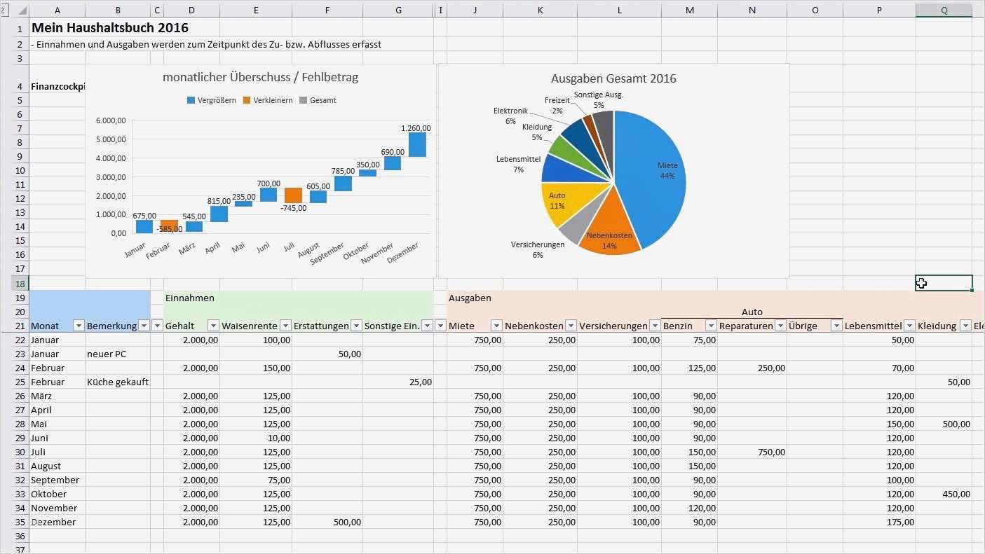Select all cells via the corner triangle
The height and width of the screenshot is (554, 985).
pos(24,10)
